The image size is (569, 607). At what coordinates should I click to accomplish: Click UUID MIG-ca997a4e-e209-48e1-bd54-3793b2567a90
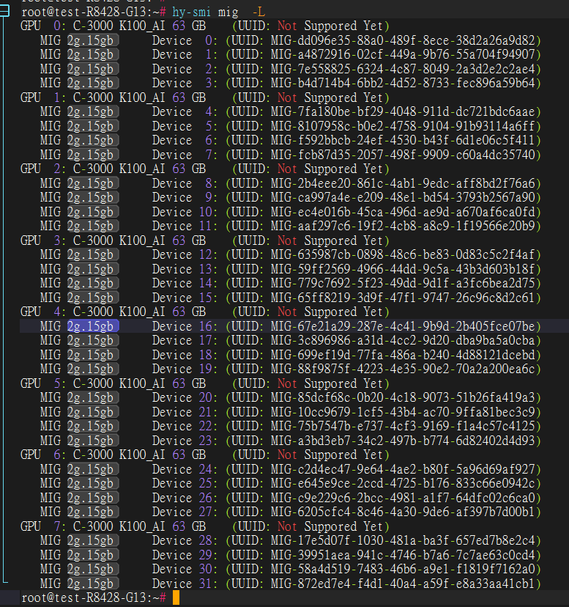click(403, 198)
